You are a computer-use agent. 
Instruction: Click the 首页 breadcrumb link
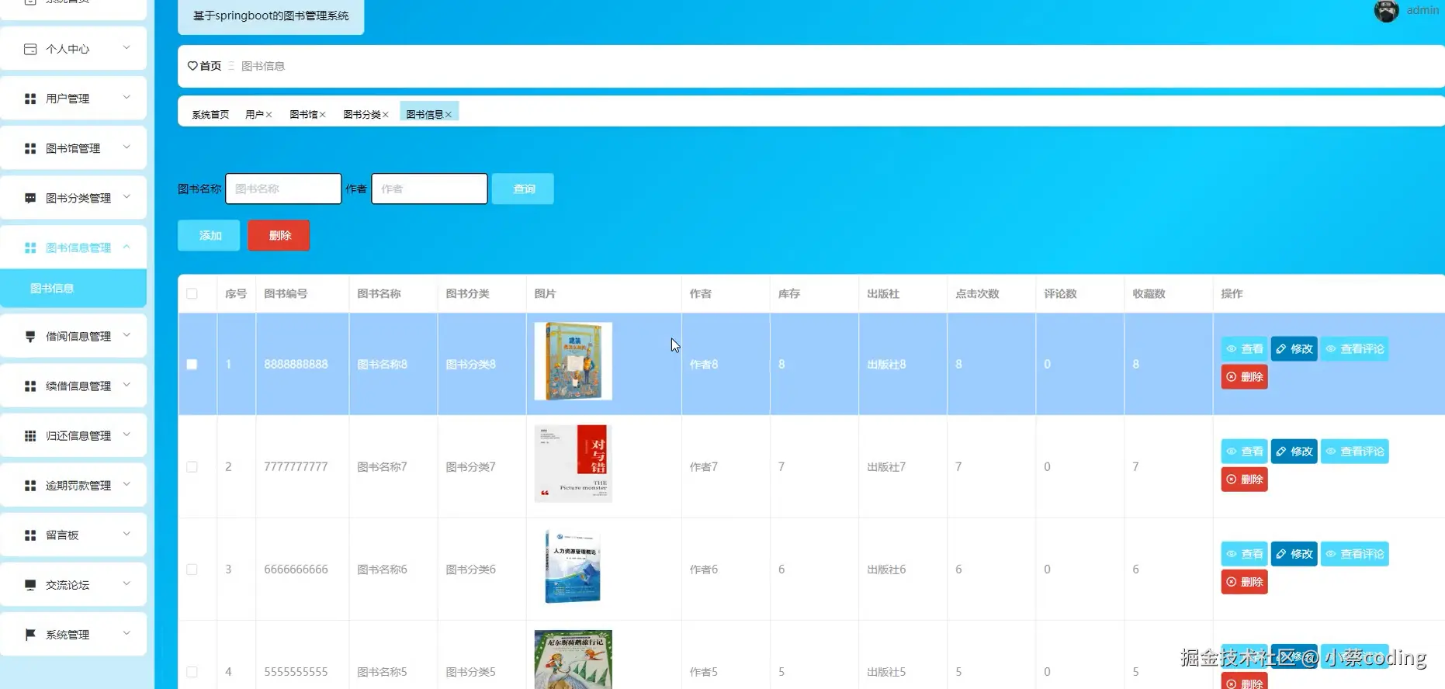click(210, 66)
